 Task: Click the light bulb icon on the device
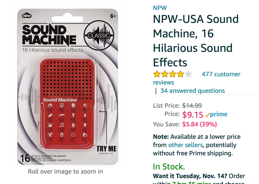point(84,126)
